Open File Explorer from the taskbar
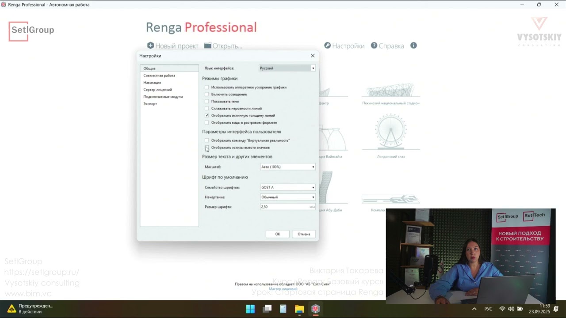The width and height of the screenshot is (566, 318). click(x=299, y=309)
